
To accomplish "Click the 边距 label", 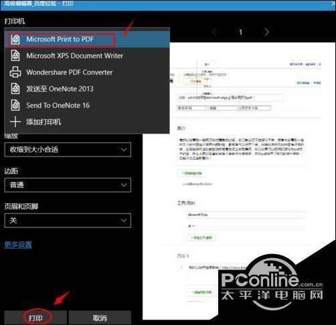I will (11, 171).
